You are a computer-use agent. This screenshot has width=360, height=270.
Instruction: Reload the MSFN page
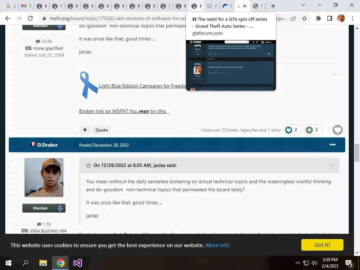click(30, 18)
